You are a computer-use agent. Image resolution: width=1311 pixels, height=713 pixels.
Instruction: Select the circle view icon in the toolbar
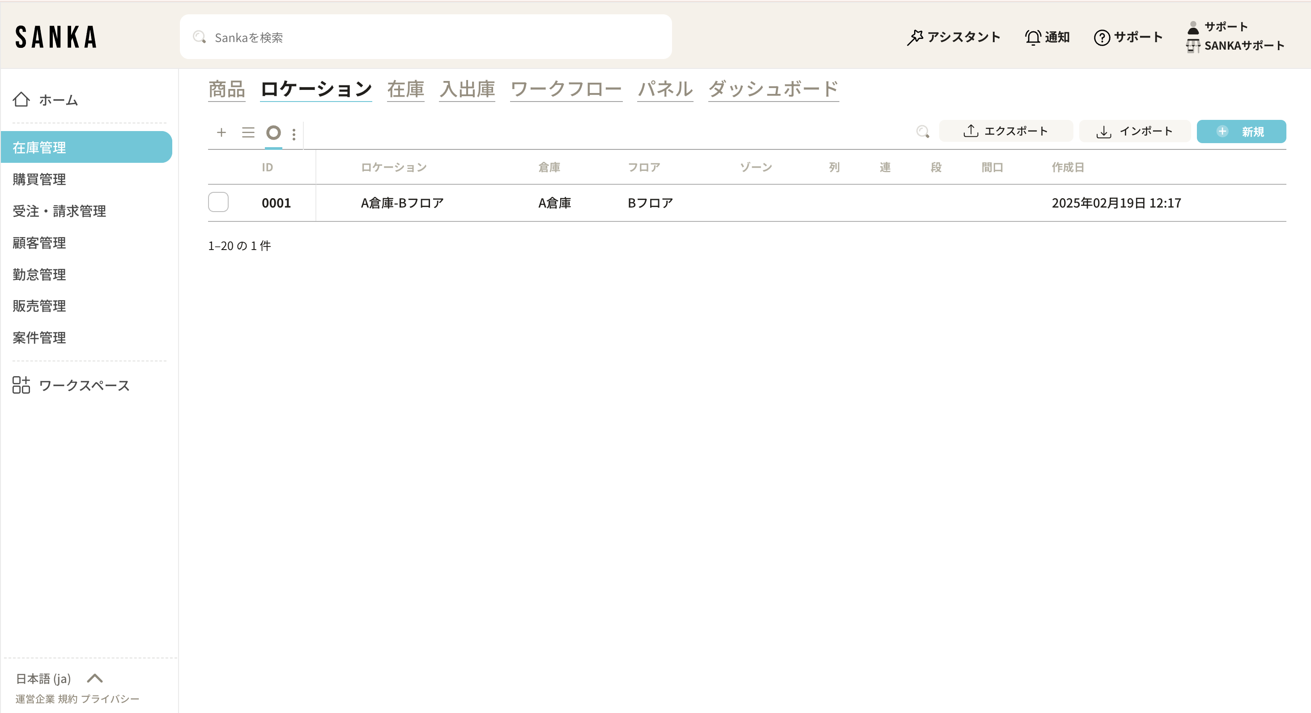pyautogui.click(x=273, y=133)
